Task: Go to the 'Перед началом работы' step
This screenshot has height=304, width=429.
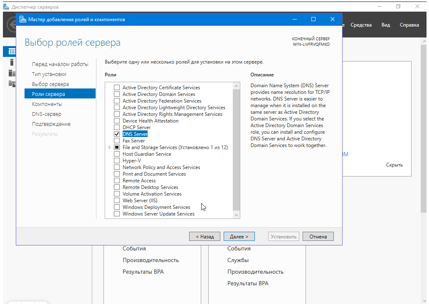Action: [60, 64]
